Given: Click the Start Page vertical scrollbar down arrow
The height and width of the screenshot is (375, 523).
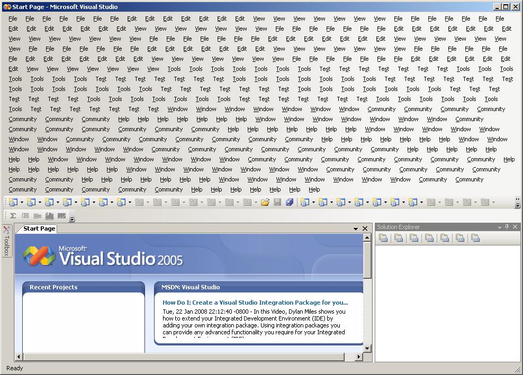Looking at the screenshot, I should [367, 349].
